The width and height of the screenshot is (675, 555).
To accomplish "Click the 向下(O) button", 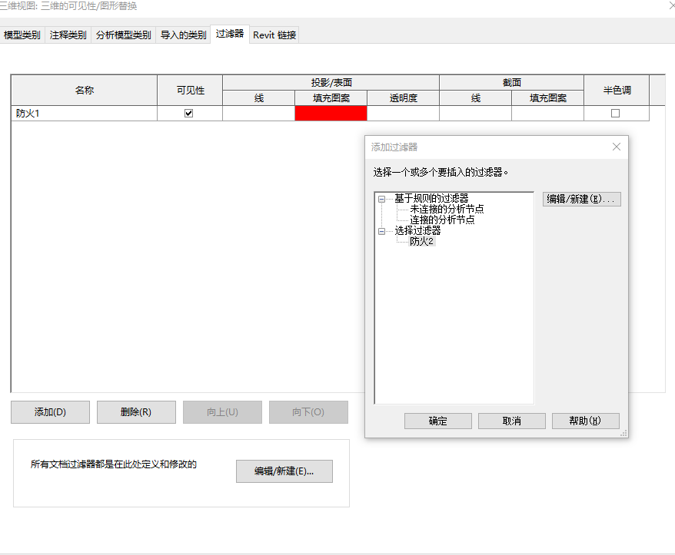I will [308, 412].
